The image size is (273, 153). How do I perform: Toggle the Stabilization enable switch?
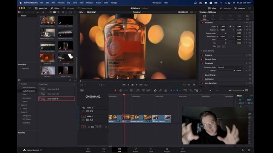(203, 79)
